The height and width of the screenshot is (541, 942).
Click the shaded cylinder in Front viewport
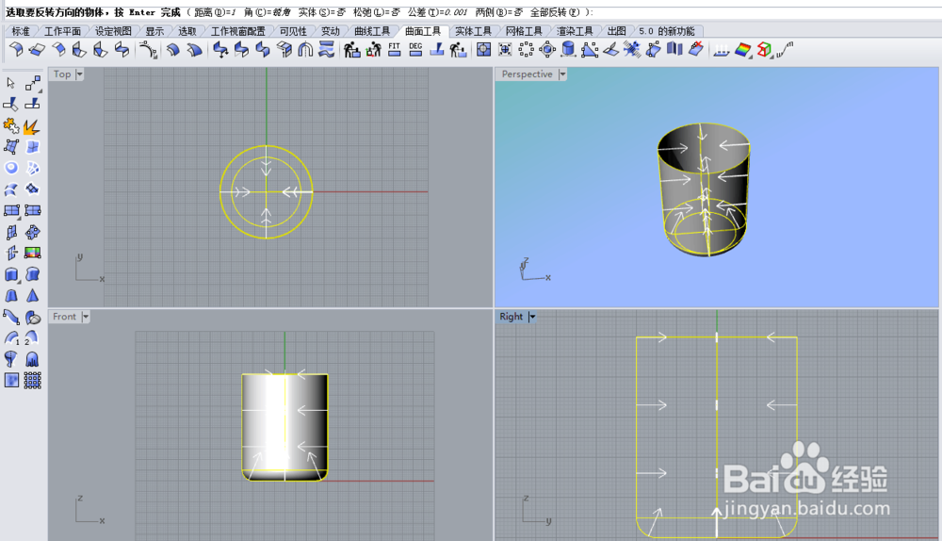point(284,427)
